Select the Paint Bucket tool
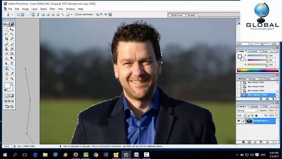Viewport: 282px width, 159px height. pyautogui.click(x=12, y=53)
